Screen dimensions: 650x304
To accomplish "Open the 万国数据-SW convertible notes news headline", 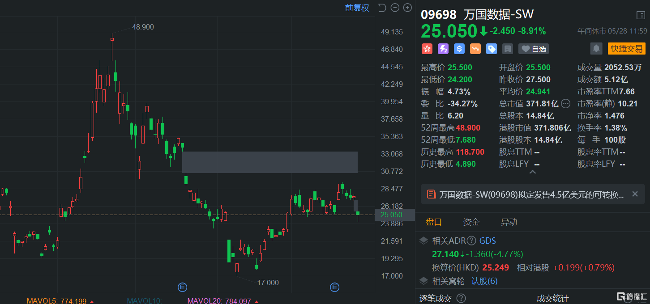I will 531,194.
